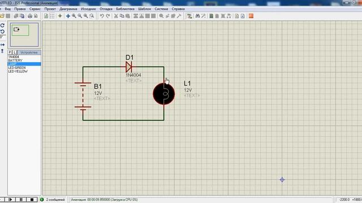Toggle the grid dots display
Screen dimensions: 362x203
pyautogui.click(x=52, y=16)
